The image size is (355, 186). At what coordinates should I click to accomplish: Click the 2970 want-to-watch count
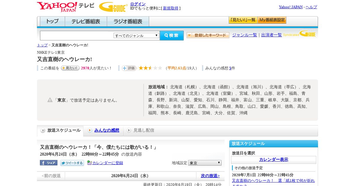[x=85, y=68]
